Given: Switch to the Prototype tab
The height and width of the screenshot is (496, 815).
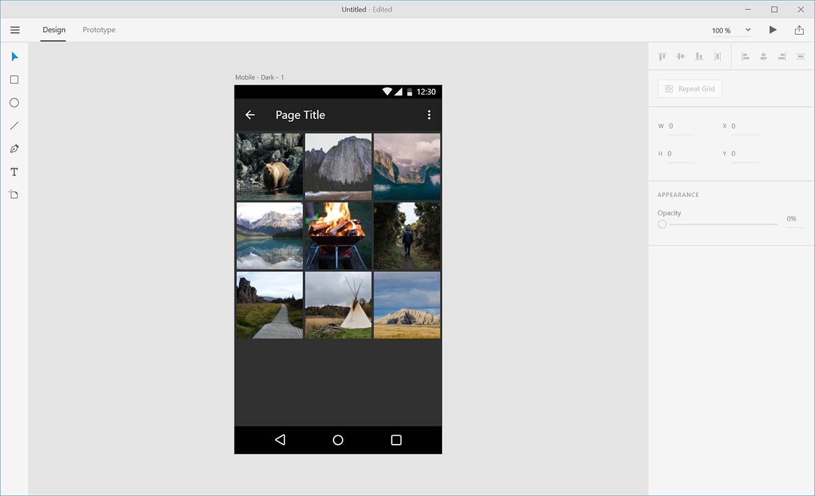Looking at the screenshot, I should 99,30.
